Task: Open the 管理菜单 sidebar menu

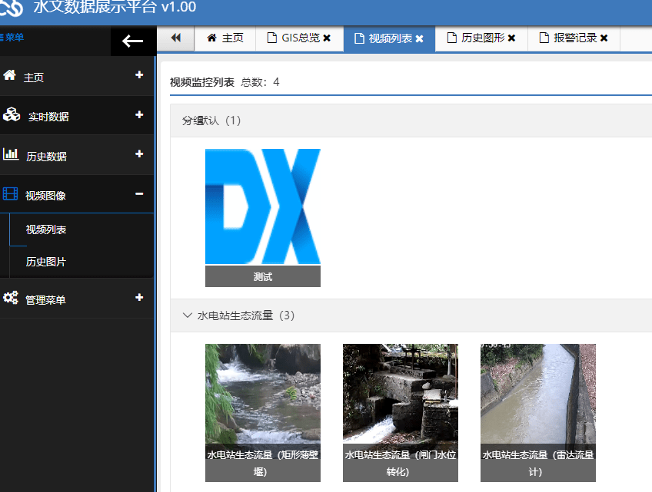Action: tap(77, 298)
